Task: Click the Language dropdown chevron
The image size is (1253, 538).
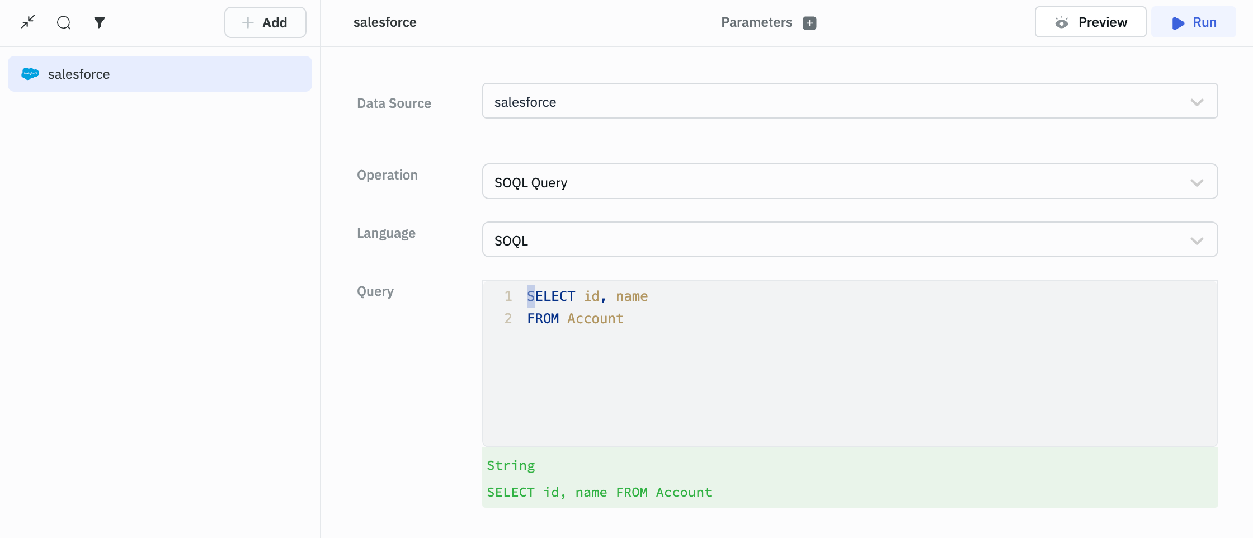Action: (x=1197, y=241)
